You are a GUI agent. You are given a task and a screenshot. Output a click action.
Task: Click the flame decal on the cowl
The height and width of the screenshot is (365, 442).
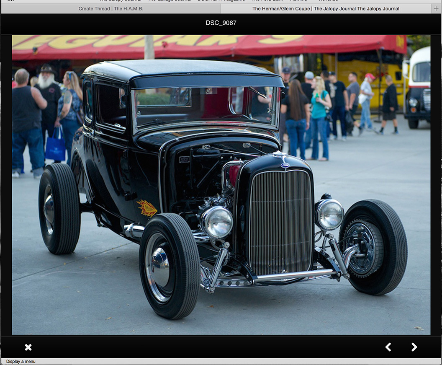pos(147,208)
